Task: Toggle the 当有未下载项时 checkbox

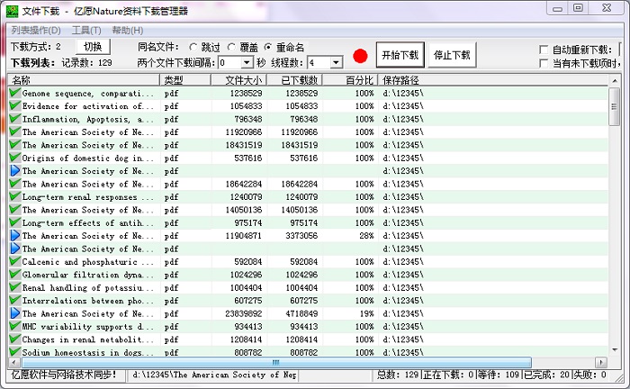Action: point(544,63)
